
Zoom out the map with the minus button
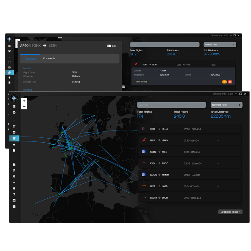[24, 106]
